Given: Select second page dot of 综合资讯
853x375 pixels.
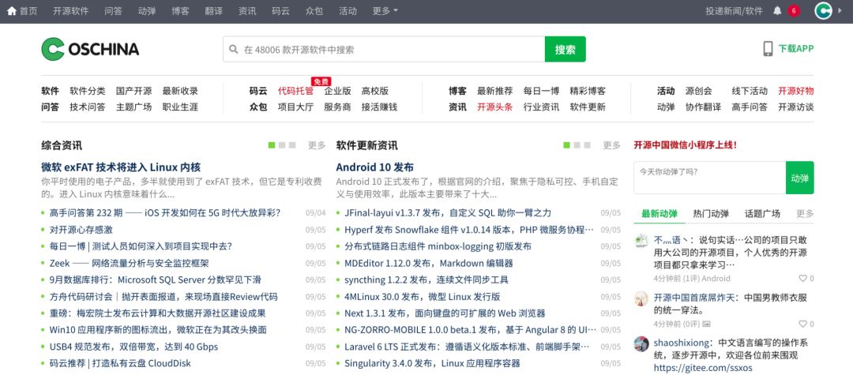Looking at the screenshot, I should 282,145.
